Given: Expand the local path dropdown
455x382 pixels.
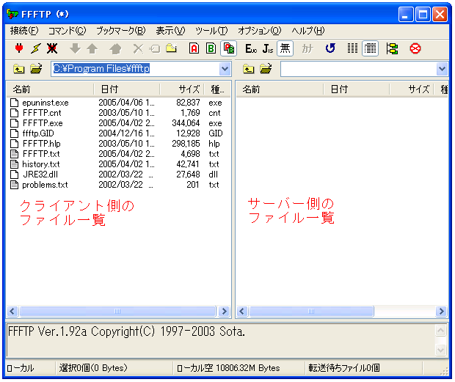Looking at the screenshot, I should [225, 69].
